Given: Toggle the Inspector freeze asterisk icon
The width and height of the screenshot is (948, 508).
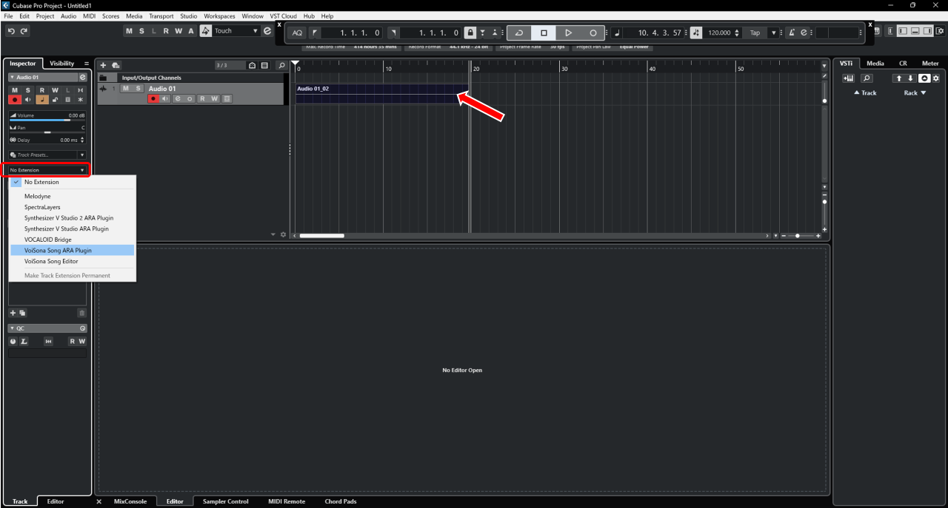Looking at the screenshot, I should coord(81,99).
